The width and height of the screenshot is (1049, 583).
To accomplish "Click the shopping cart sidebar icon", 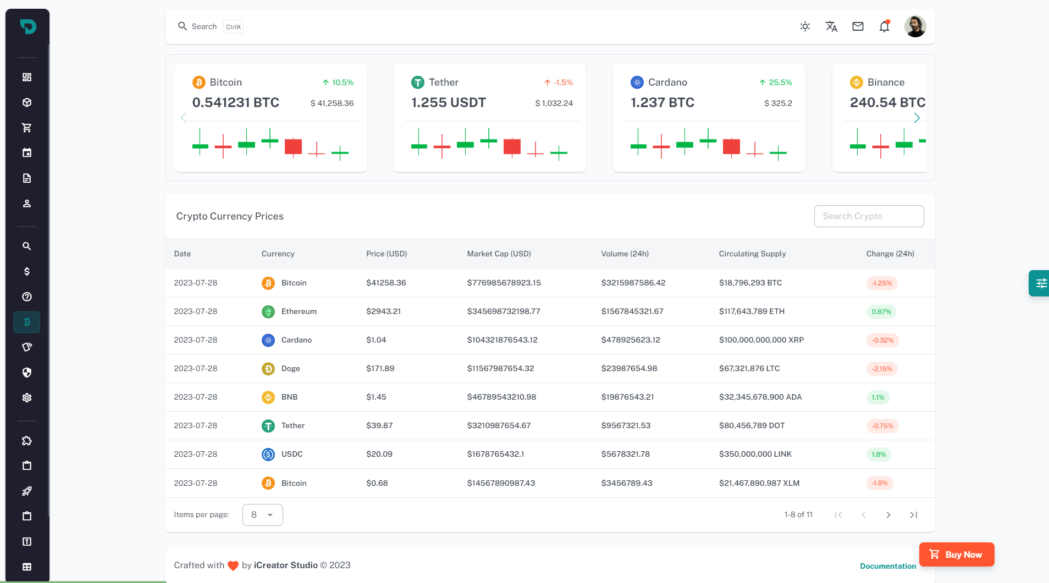I will click(x=26, y=128).
